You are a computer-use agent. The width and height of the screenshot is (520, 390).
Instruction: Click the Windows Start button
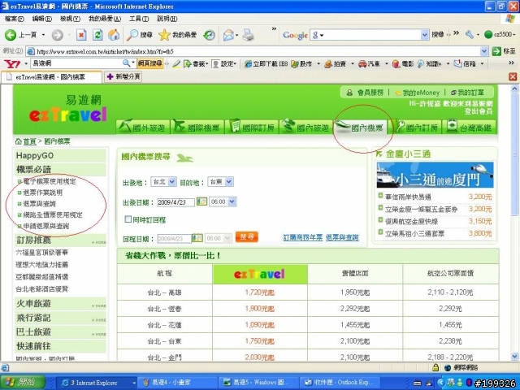[x=24, y=382]
